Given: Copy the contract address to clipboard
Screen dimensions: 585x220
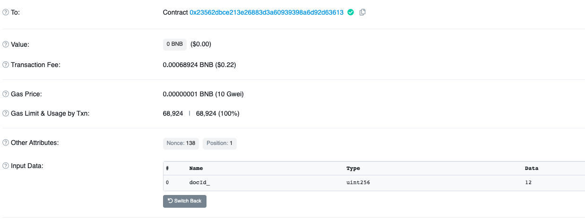Looking at the screenshot, I should [362, 12].
